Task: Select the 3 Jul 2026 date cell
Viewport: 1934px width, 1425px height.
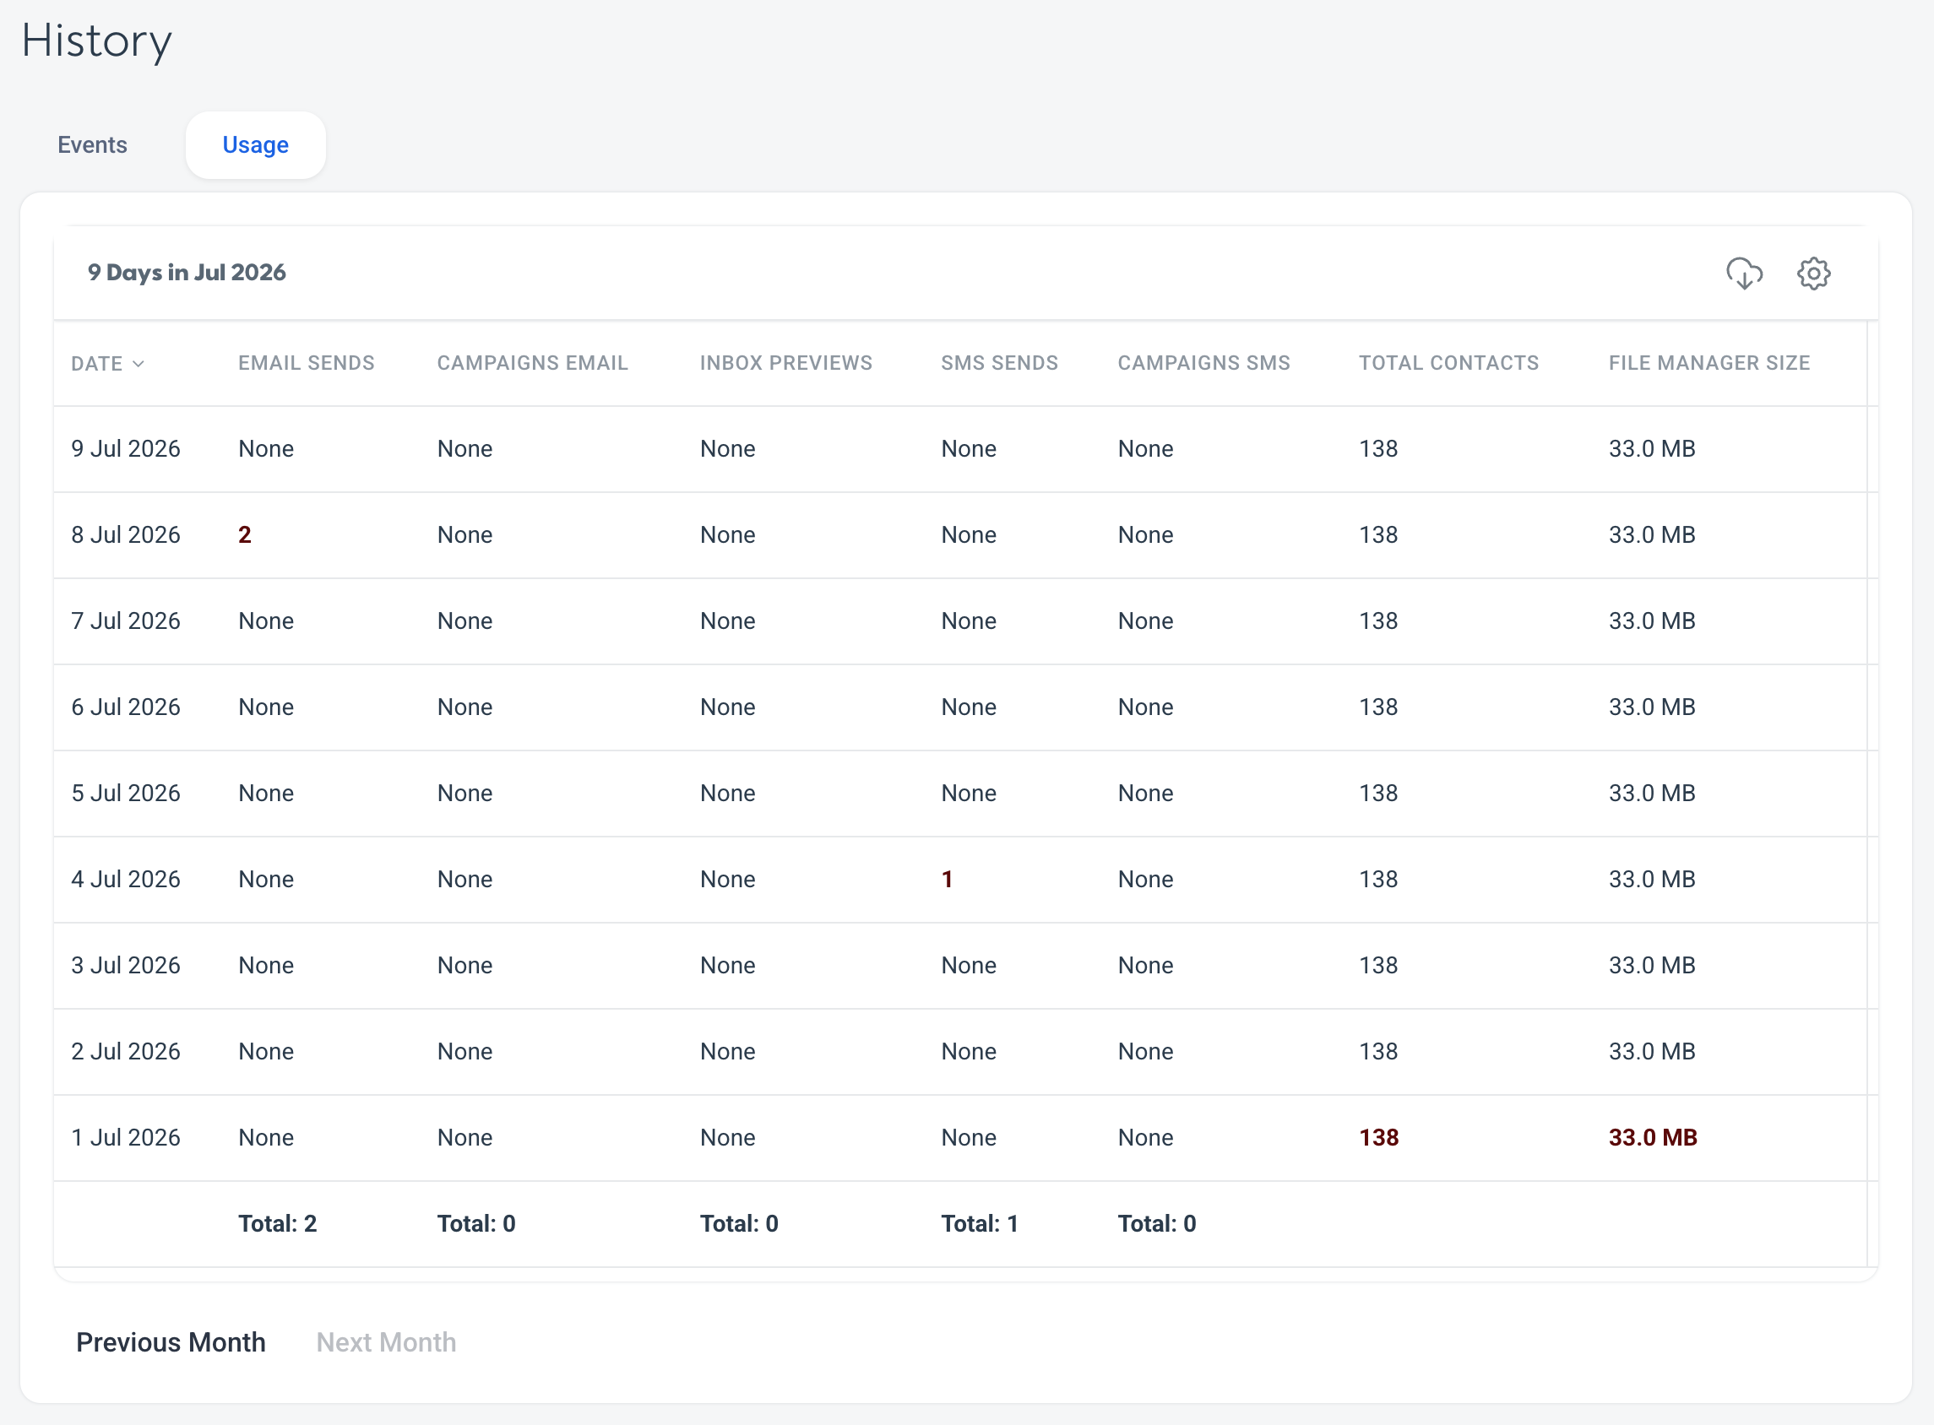Action: 126,965
